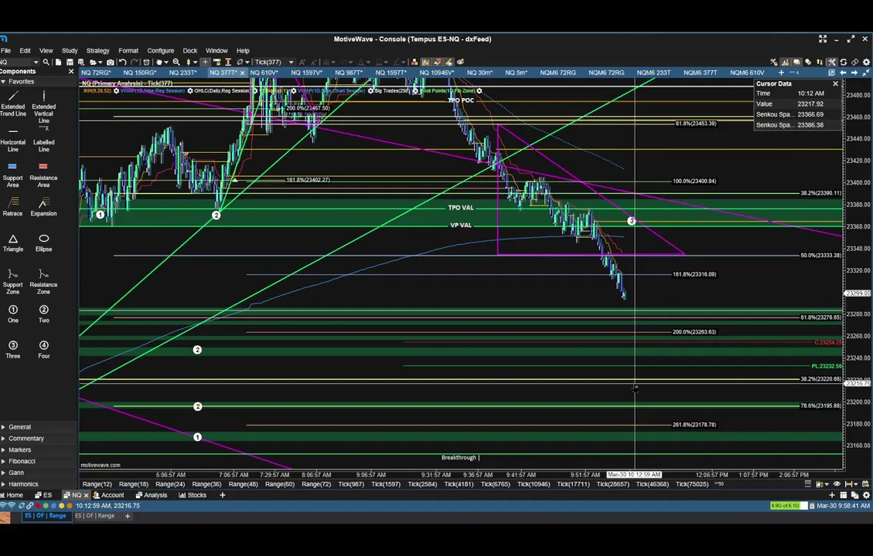Open the symbol NQ dropdown
This screenshot has width=873, height=556.
click(x=36, y=63)
